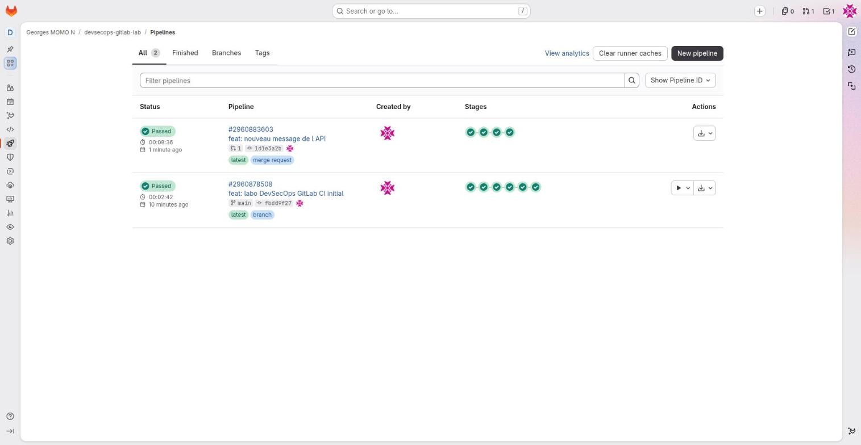Screen dimensions: 861x445
Task: Click the last stage icon of pipeline #2960878508
Action: pyautogui.click(x=536, y=187)
